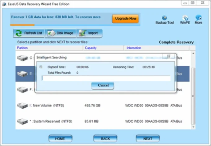Open the More options icon
Screen dimensions: 211x146
click(x=198, y=18)
